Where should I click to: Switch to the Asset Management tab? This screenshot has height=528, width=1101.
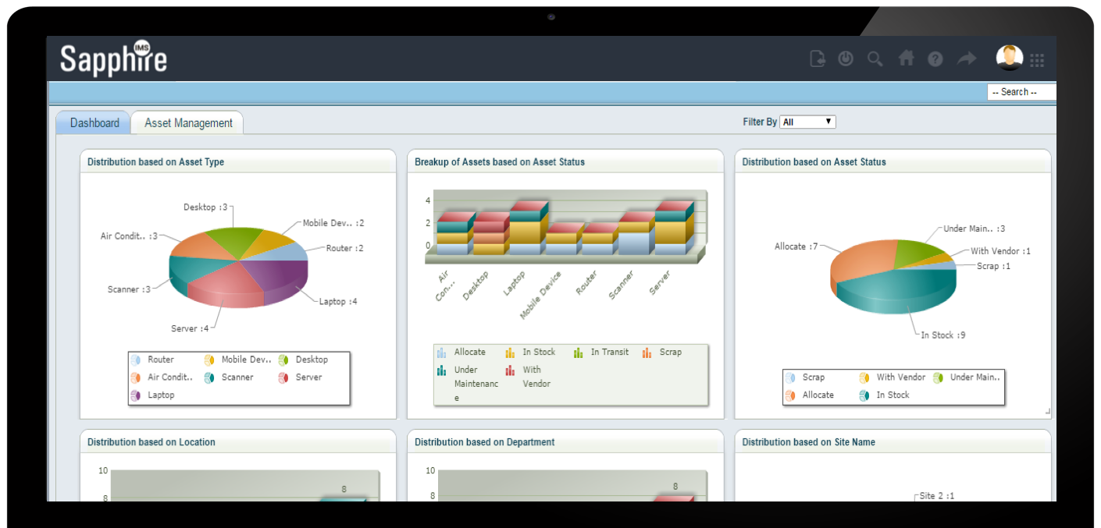(x=188, y=122)
